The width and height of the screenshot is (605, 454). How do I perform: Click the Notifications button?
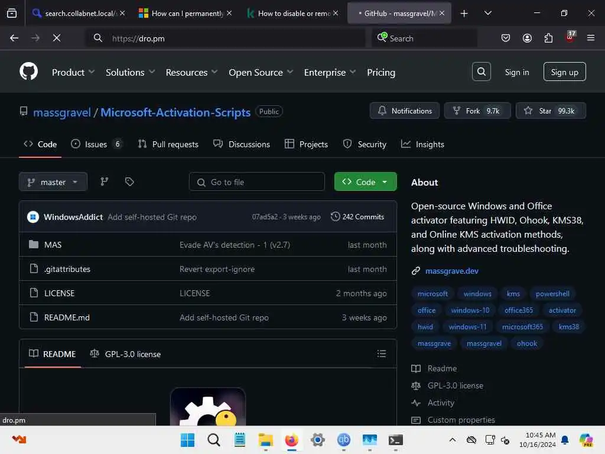point(404,111)
